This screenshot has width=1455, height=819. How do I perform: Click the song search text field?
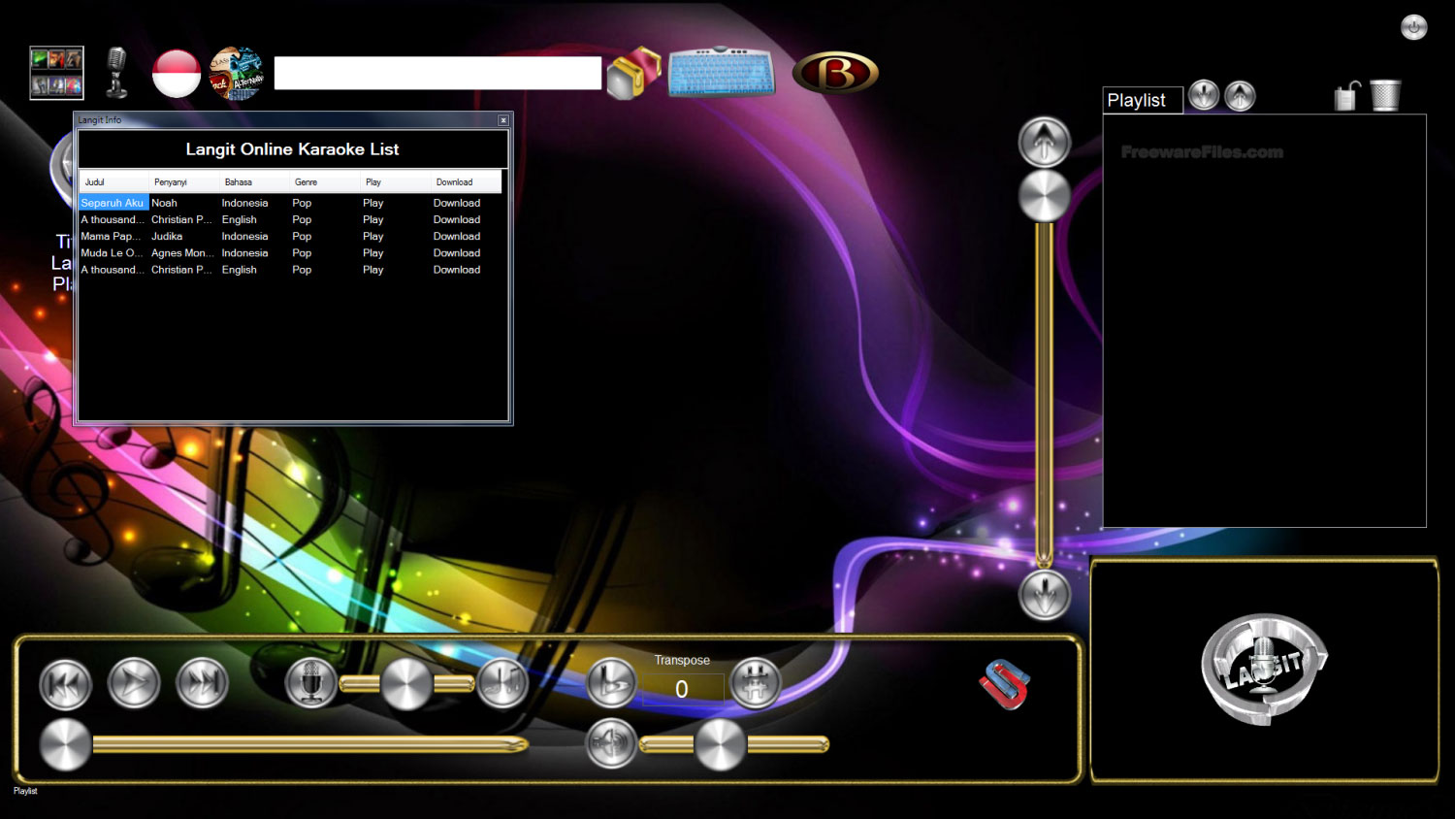click(x=437, y=73)
